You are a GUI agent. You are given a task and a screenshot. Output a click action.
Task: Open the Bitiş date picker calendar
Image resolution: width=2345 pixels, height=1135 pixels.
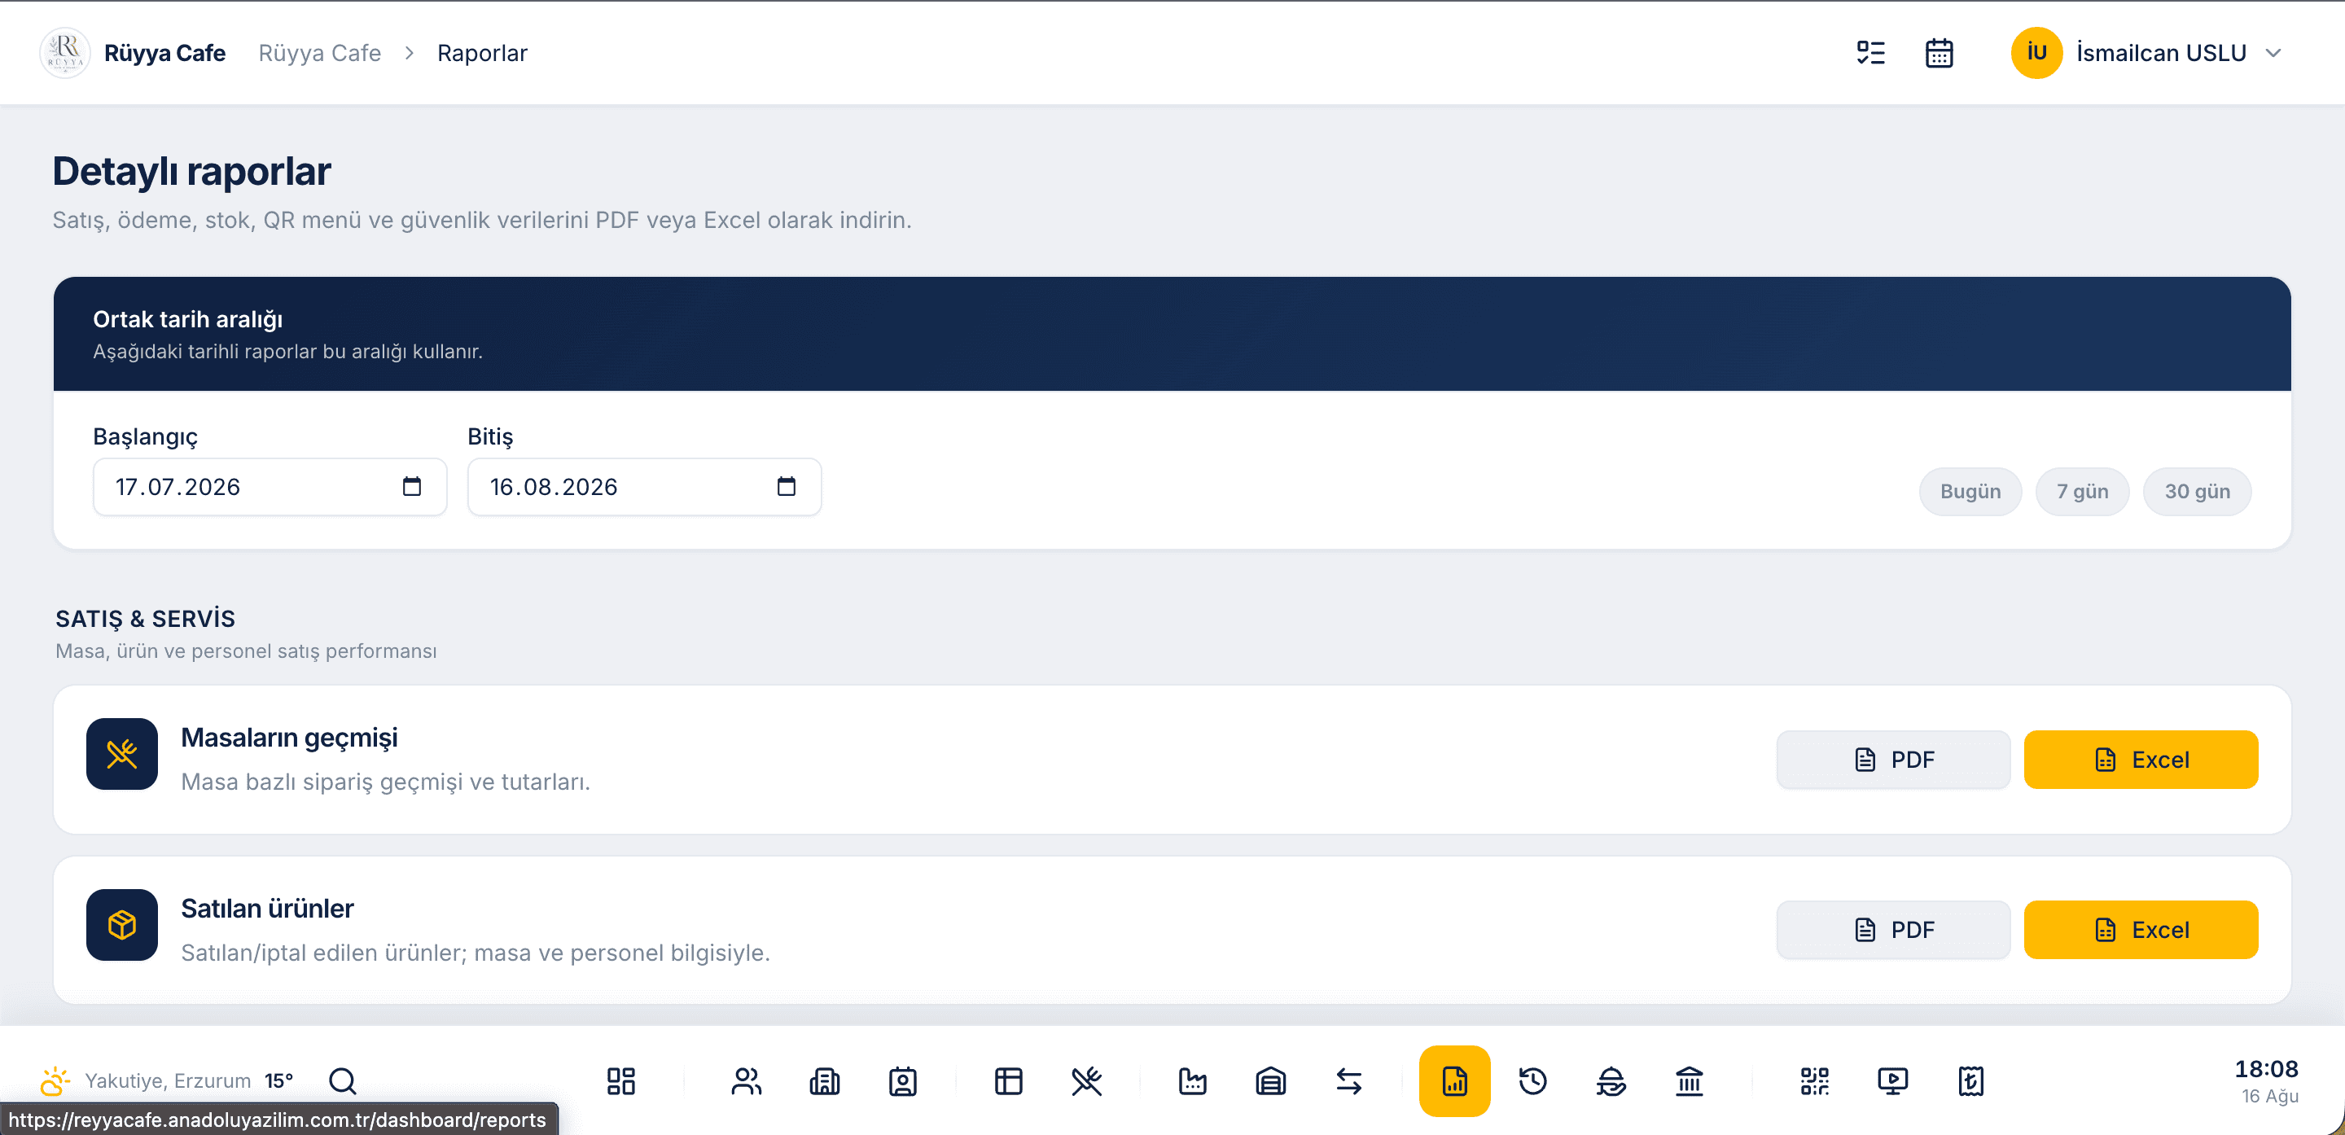(x=787, y=487)
